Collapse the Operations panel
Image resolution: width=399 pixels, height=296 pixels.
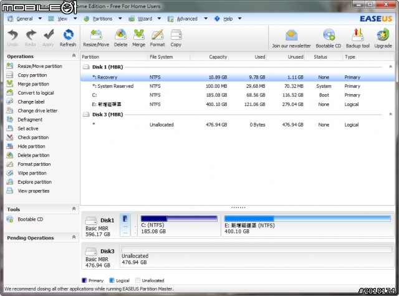click(x=74, y=55)
